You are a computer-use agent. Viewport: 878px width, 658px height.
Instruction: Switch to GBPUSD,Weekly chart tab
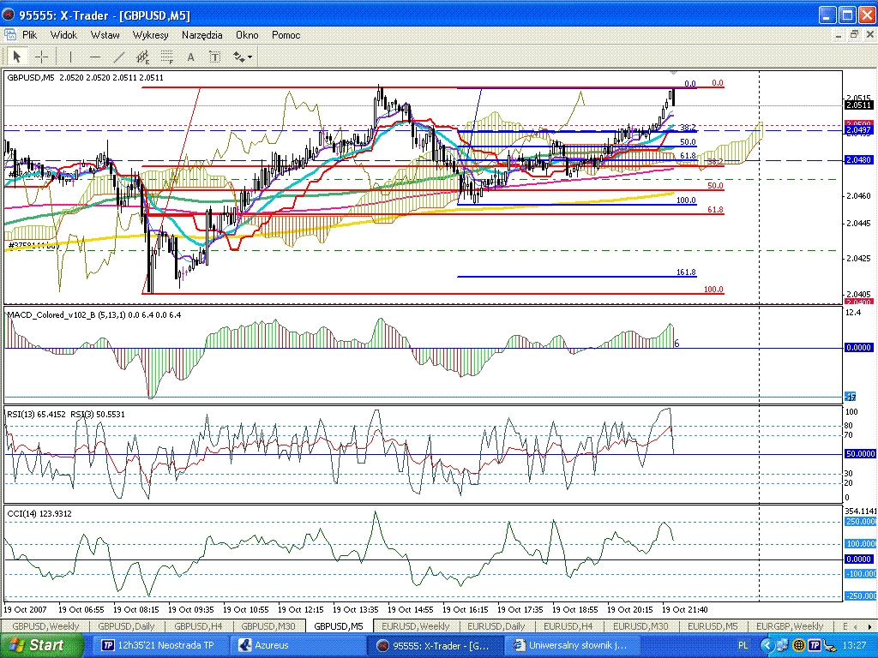coord(46,626)
